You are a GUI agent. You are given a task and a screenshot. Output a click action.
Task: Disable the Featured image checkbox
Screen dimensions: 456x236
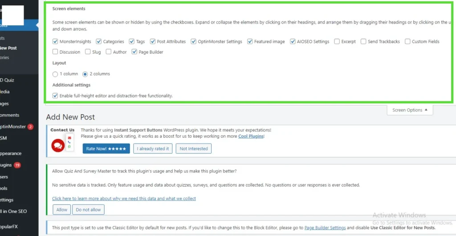pyautogui.click(x=250, y=41)
